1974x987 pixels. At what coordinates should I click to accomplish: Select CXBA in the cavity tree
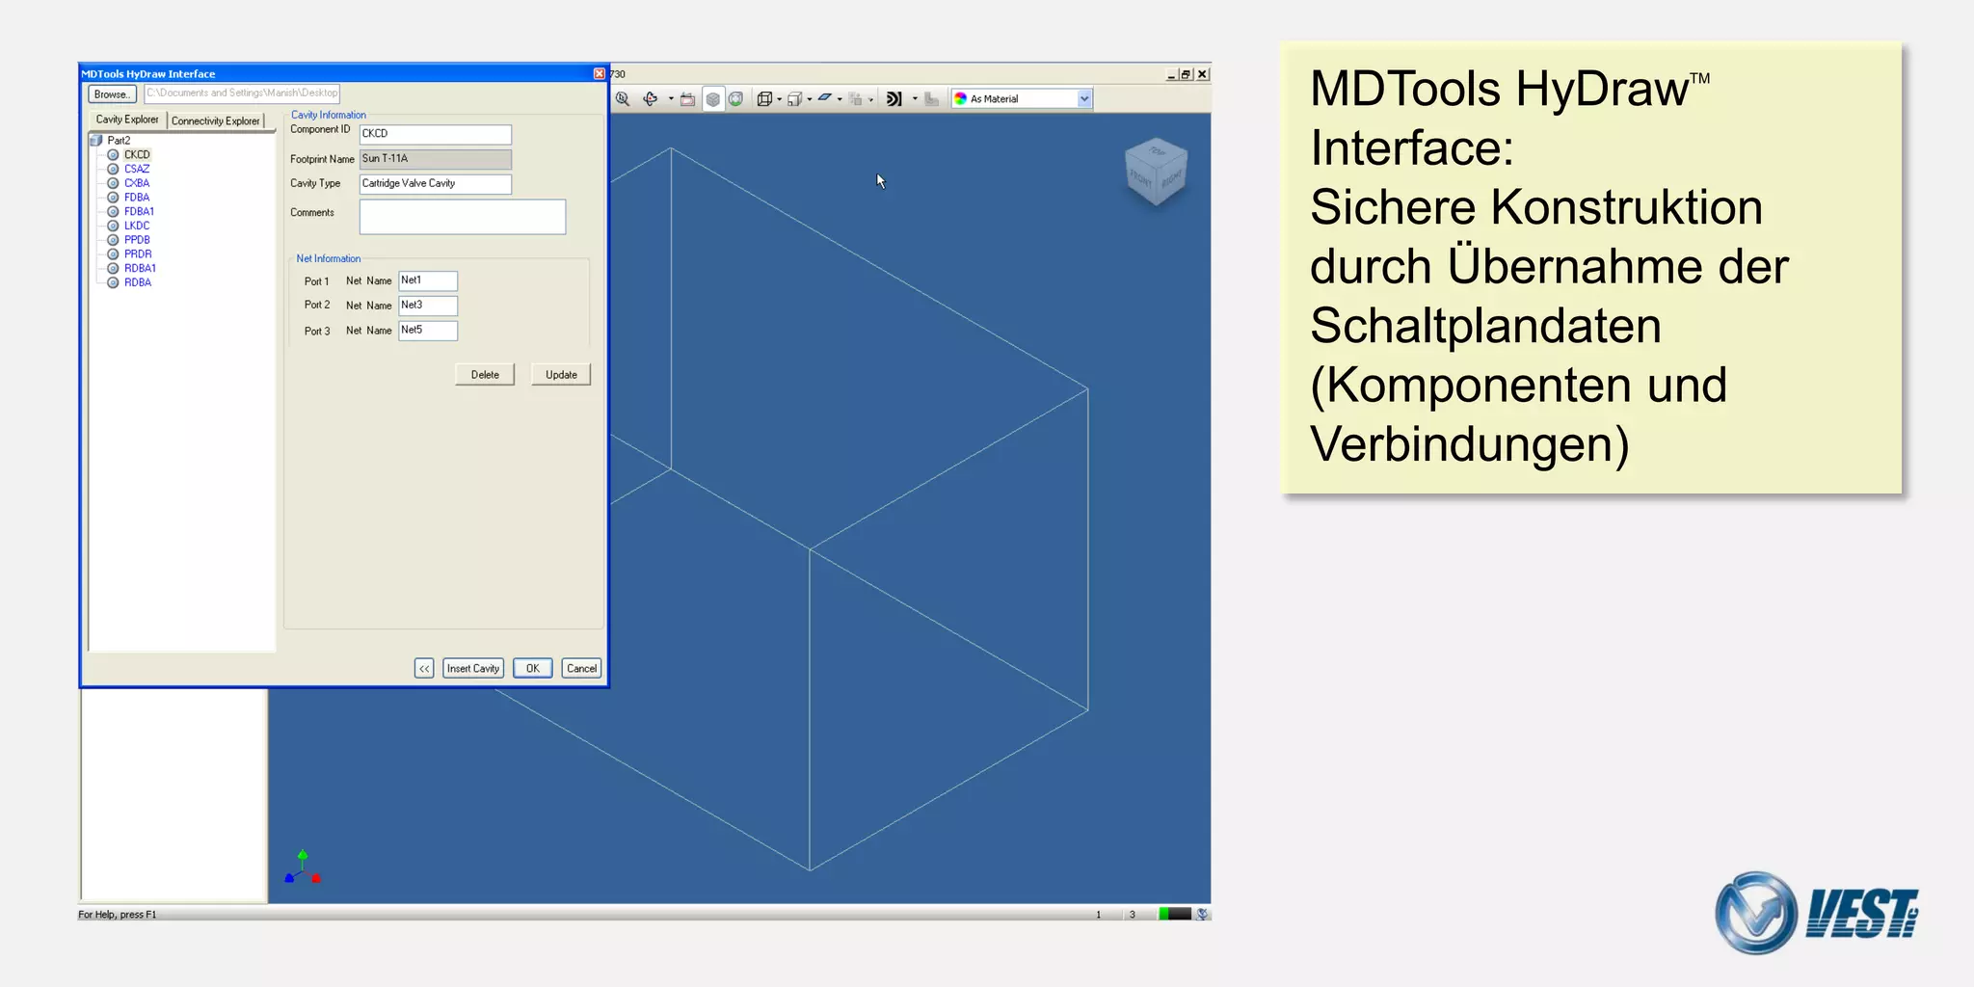[137, 183]
